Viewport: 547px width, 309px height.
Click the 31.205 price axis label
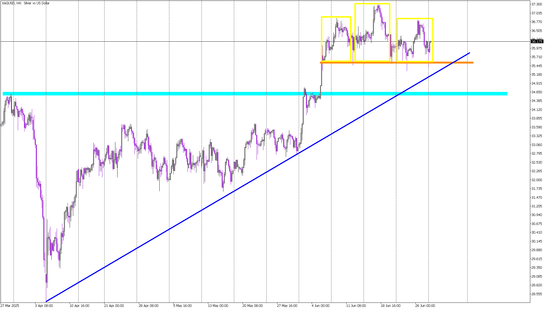click(x=536, y=206)
